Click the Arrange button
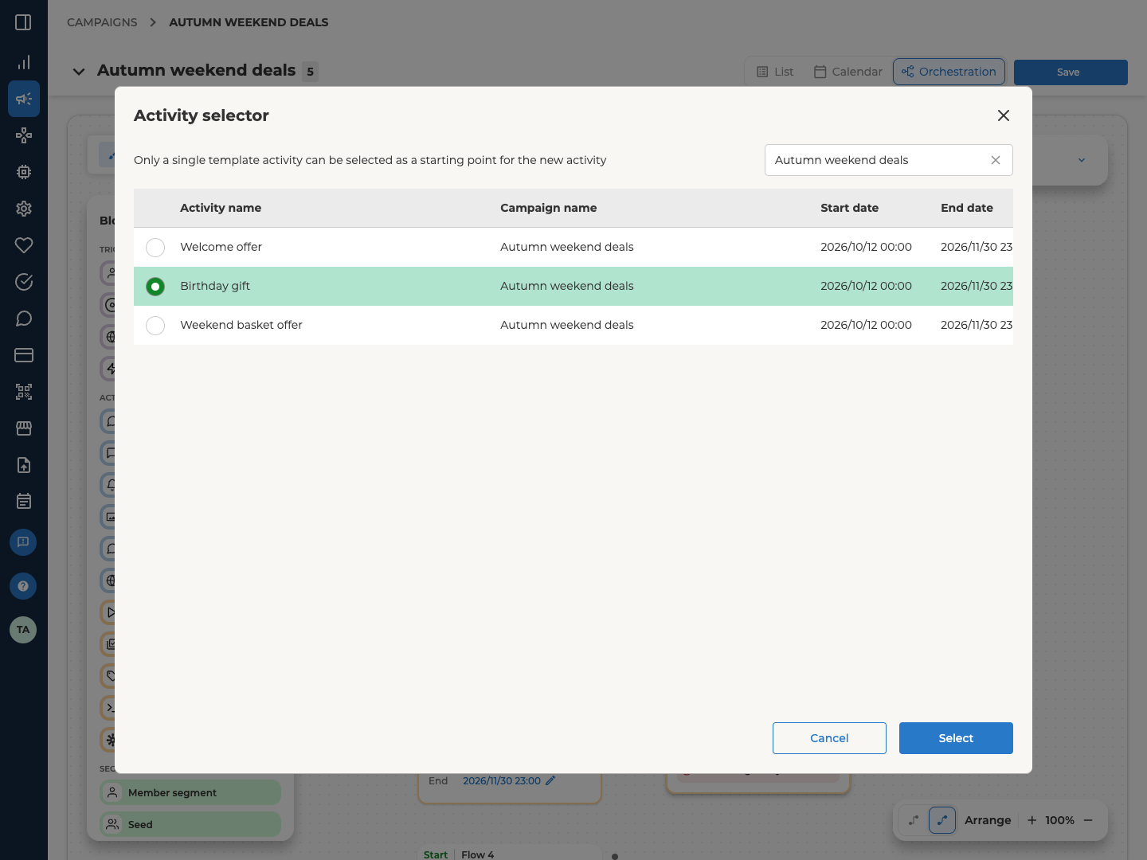The image size is (1147, 860). [988, 820]
